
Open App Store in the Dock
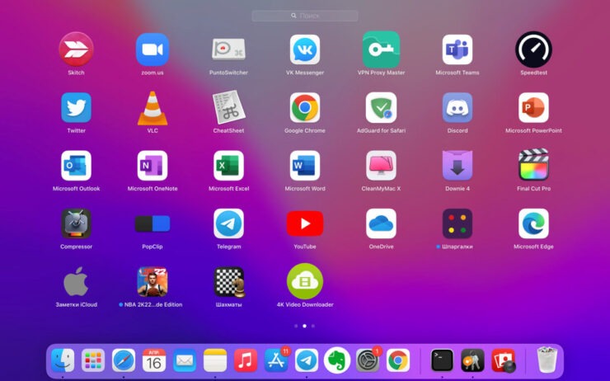point(276,360)
